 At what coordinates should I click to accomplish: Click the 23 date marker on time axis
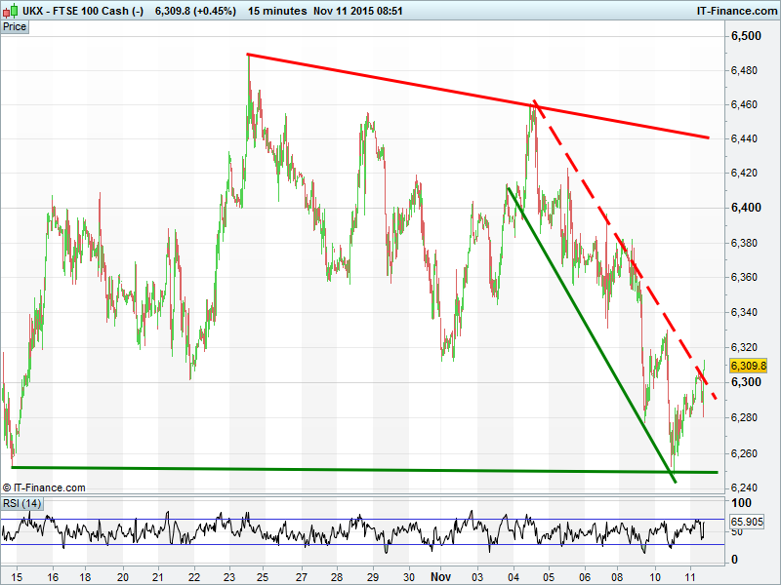230,576
